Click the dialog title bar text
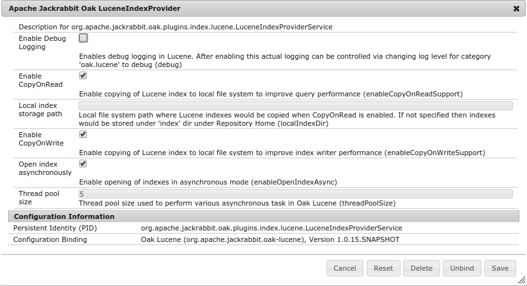 tap(94, 9)
